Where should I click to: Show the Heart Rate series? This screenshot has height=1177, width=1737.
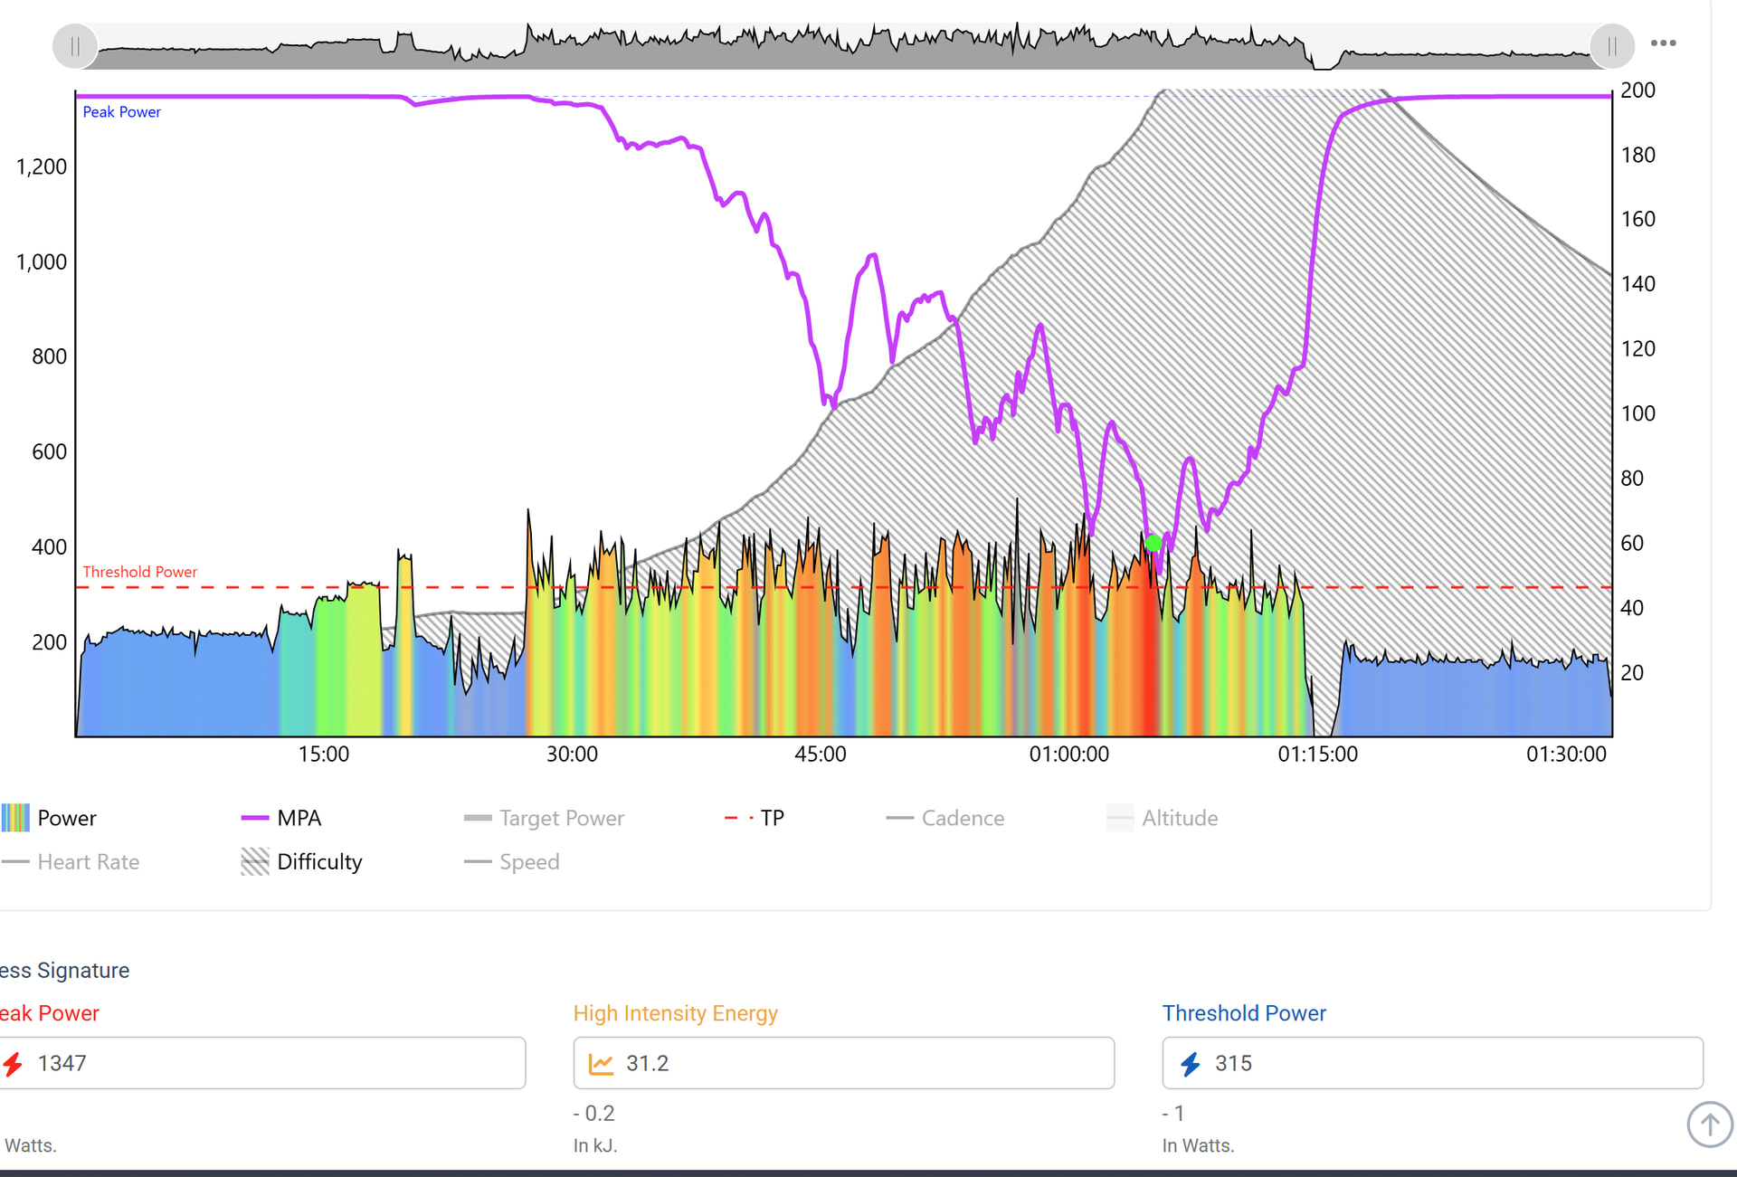88,862
